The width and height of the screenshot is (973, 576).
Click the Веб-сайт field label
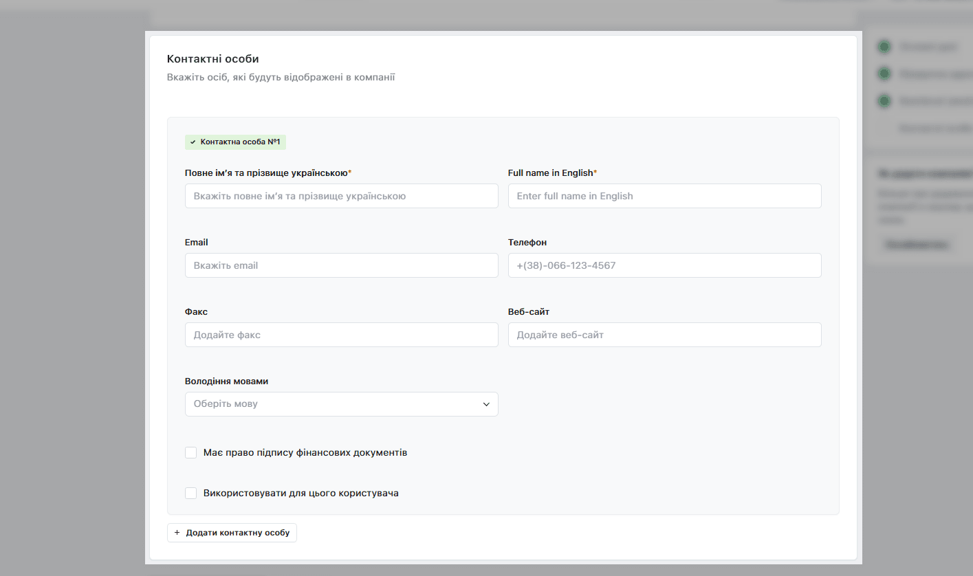click(x=529, y=311)
